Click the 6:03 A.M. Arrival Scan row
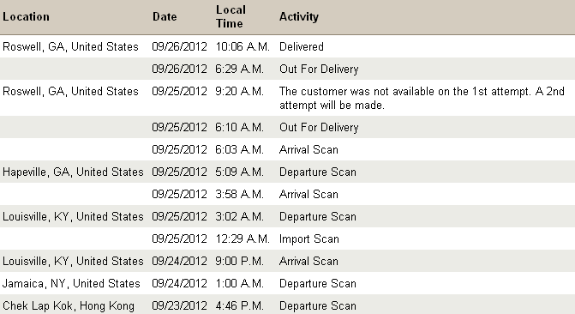575x314 pixels. tap(288, 149)
